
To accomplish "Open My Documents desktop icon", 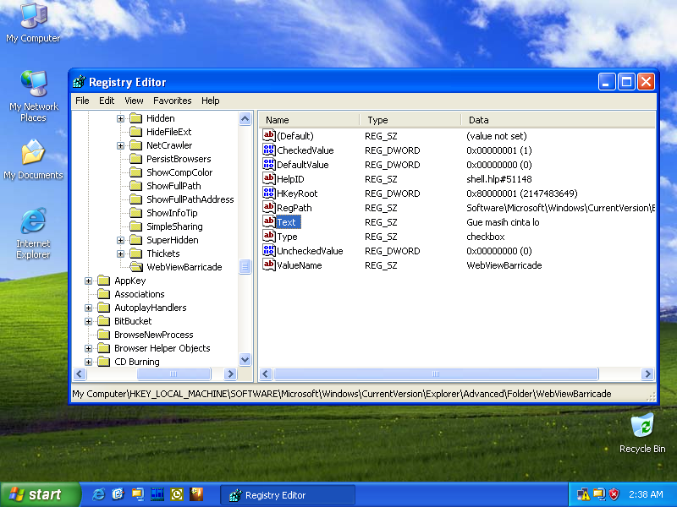I will point(33,159).
